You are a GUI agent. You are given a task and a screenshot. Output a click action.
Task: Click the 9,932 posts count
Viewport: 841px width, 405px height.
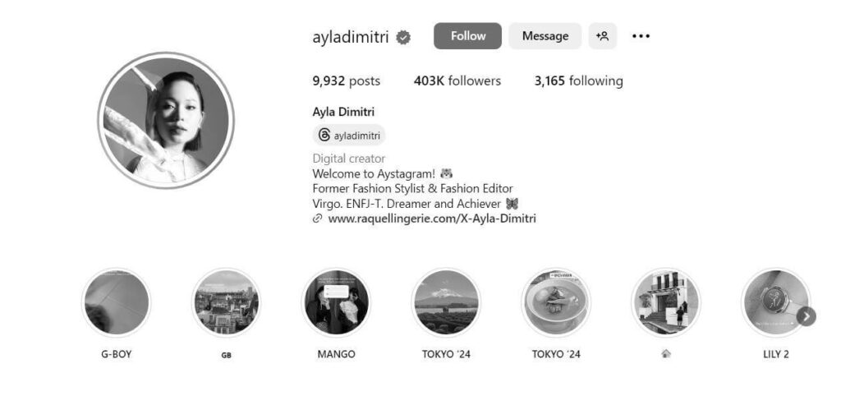[x=347, y=81]
